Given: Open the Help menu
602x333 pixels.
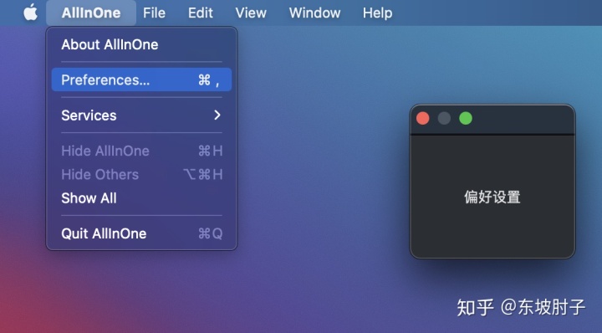Looking at the screenshot, I should [377, 13].
